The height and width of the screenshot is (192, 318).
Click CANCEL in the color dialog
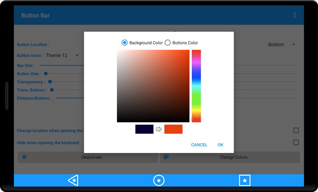click(199, 145)
